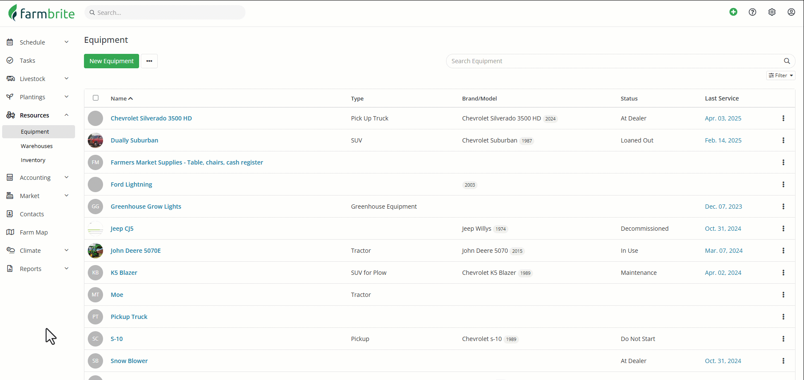
Task: Open row actions for Pickup Truck
Action: coord(783,317)
